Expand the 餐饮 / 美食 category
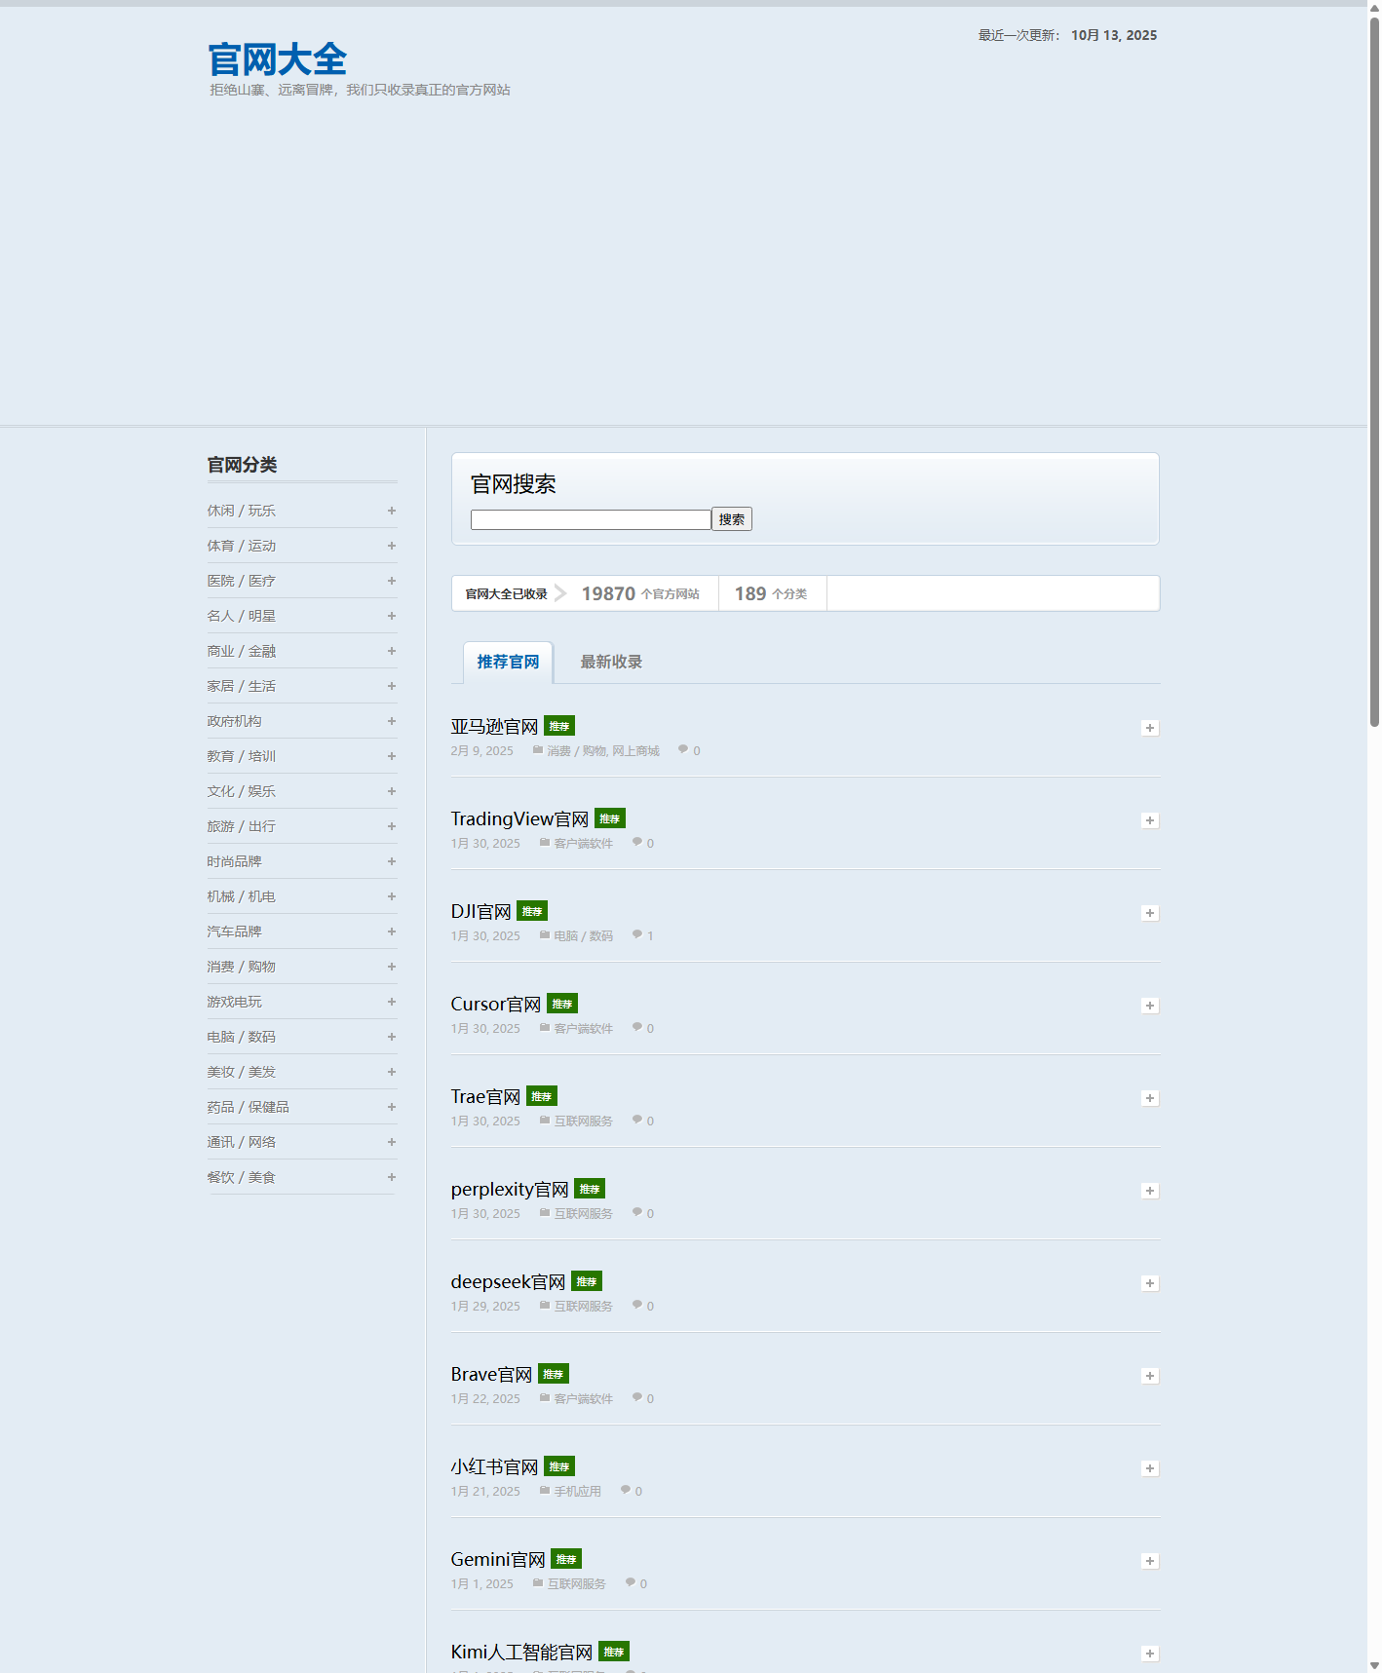1382x1673 pixels. pyautogui.click(x=392, y=1177)
